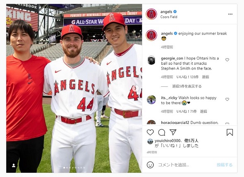Advance to next photo with arrow
244x177 pixels.
pos(135,88)
